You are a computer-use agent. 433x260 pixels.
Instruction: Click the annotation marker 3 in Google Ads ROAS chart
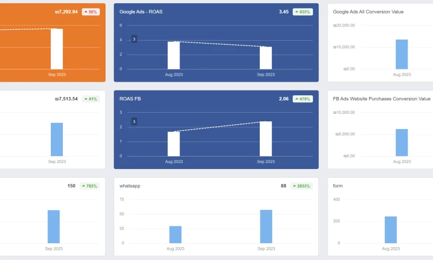(134, 39)
